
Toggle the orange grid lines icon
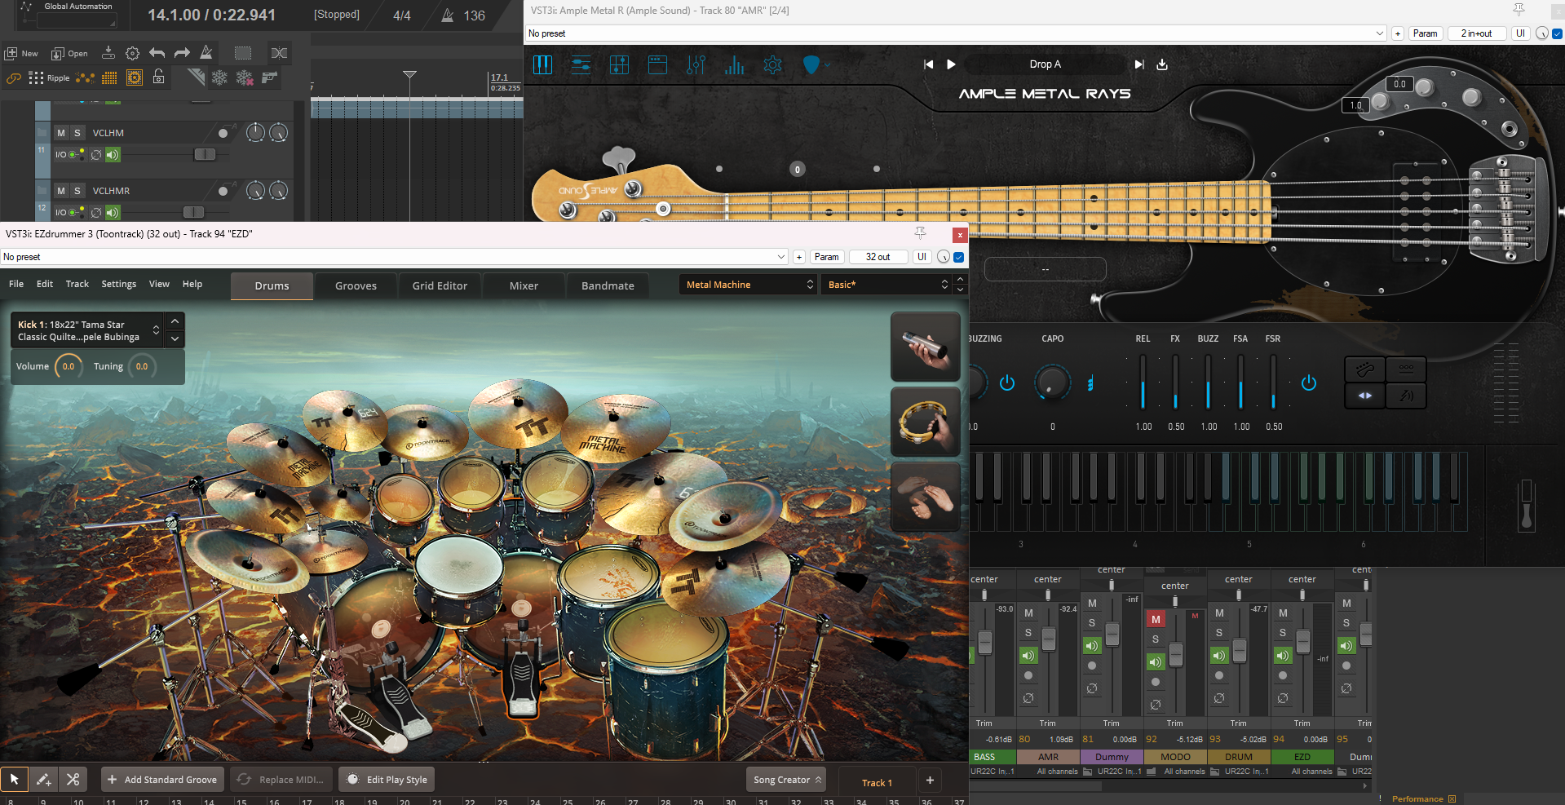point(109,77)
